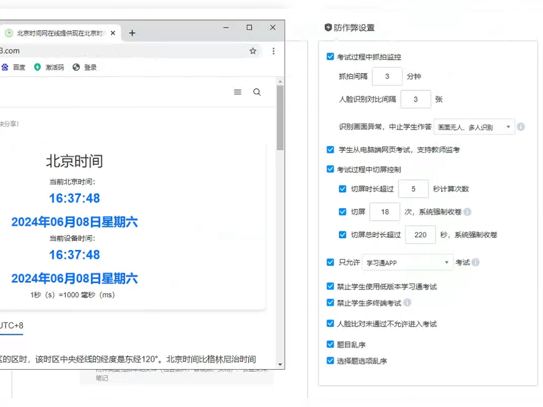Toggle 禁止学生多终端考试 checkbox
The height and width of the screenshot is (407, 543).
[330, 303]
